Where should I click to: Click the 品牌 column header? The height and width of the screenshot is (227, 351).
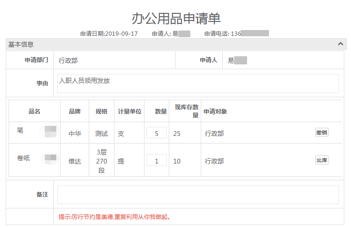[x=74, y=111]
